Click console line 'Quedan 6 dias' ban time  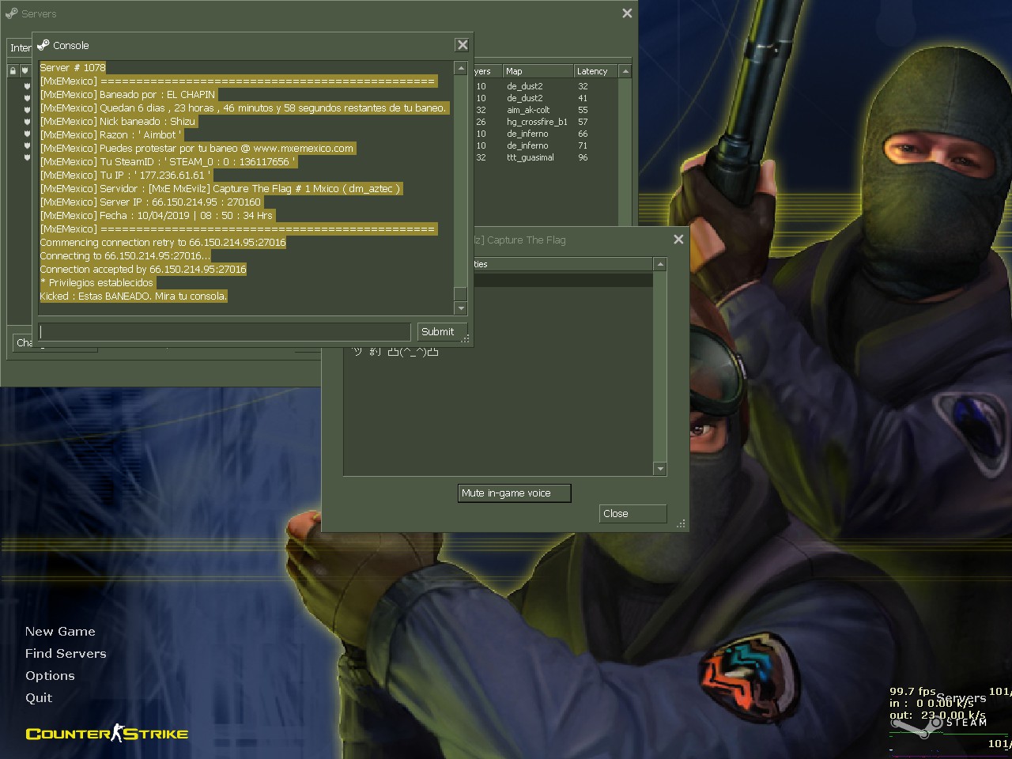tap(244, 108)
